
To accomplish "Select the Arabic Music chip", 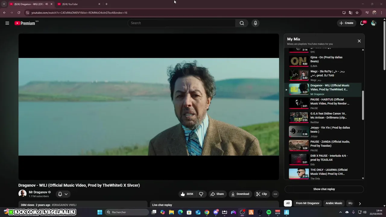I will (x=334, y=203).
